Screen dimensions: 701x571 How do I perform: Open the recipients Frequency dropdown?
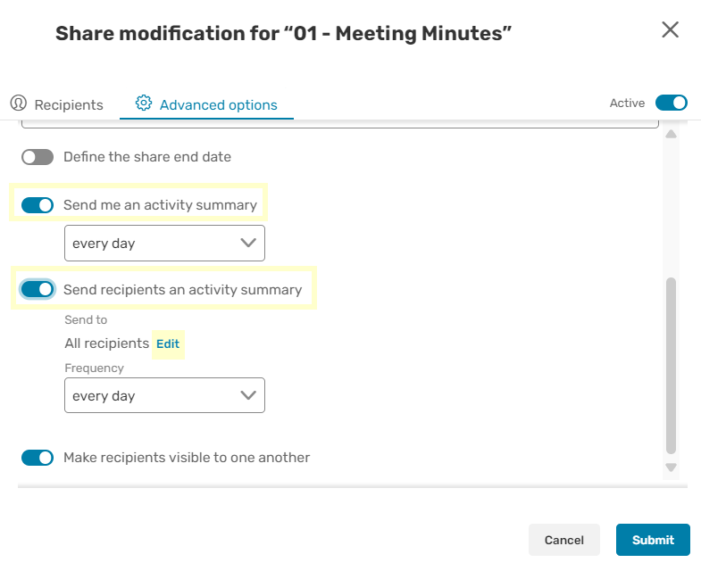pos(164,395)
